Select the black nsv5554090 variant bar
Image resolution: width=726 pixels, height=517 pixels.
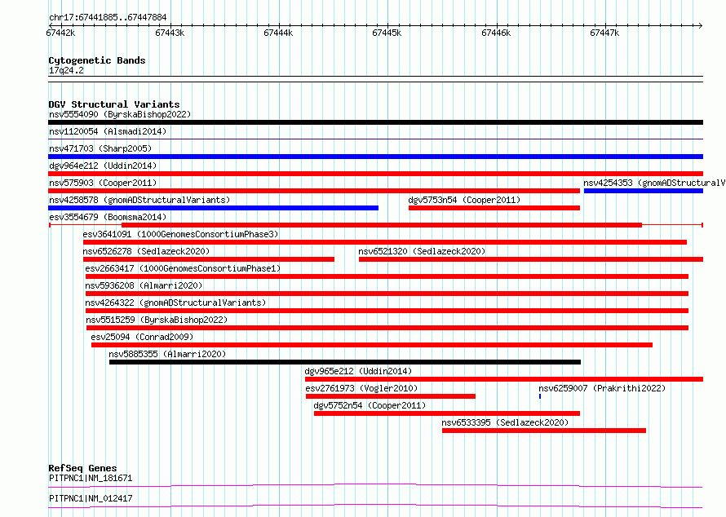[375, 122]
